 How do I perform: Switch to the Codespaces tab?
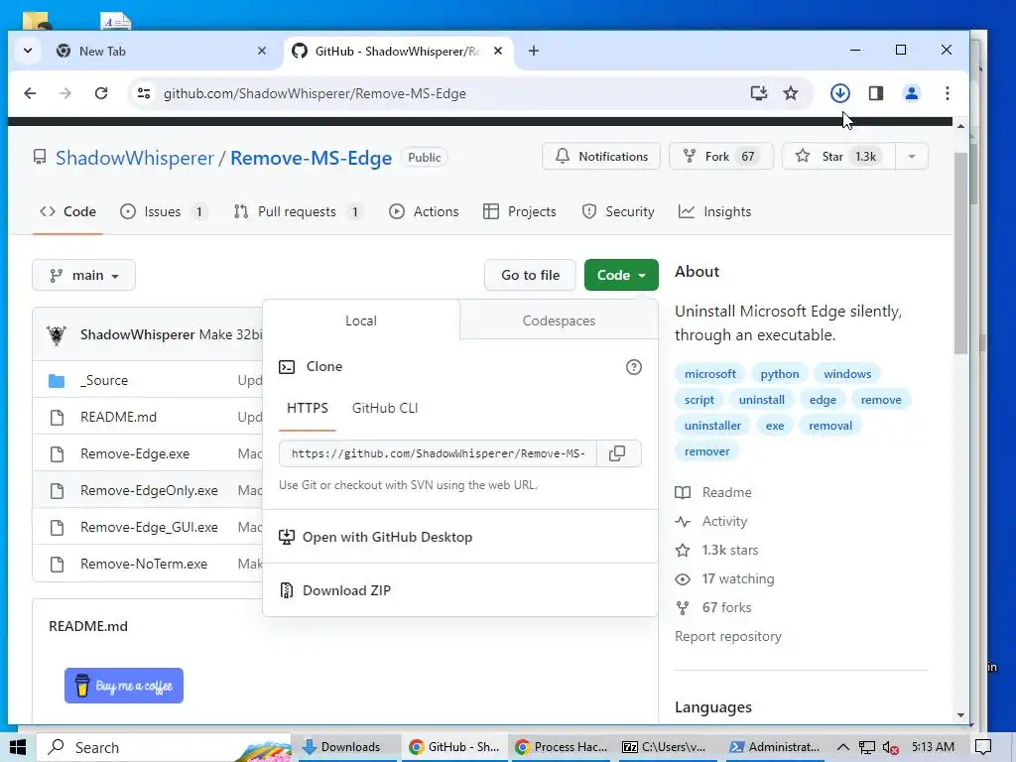[559, 320]
